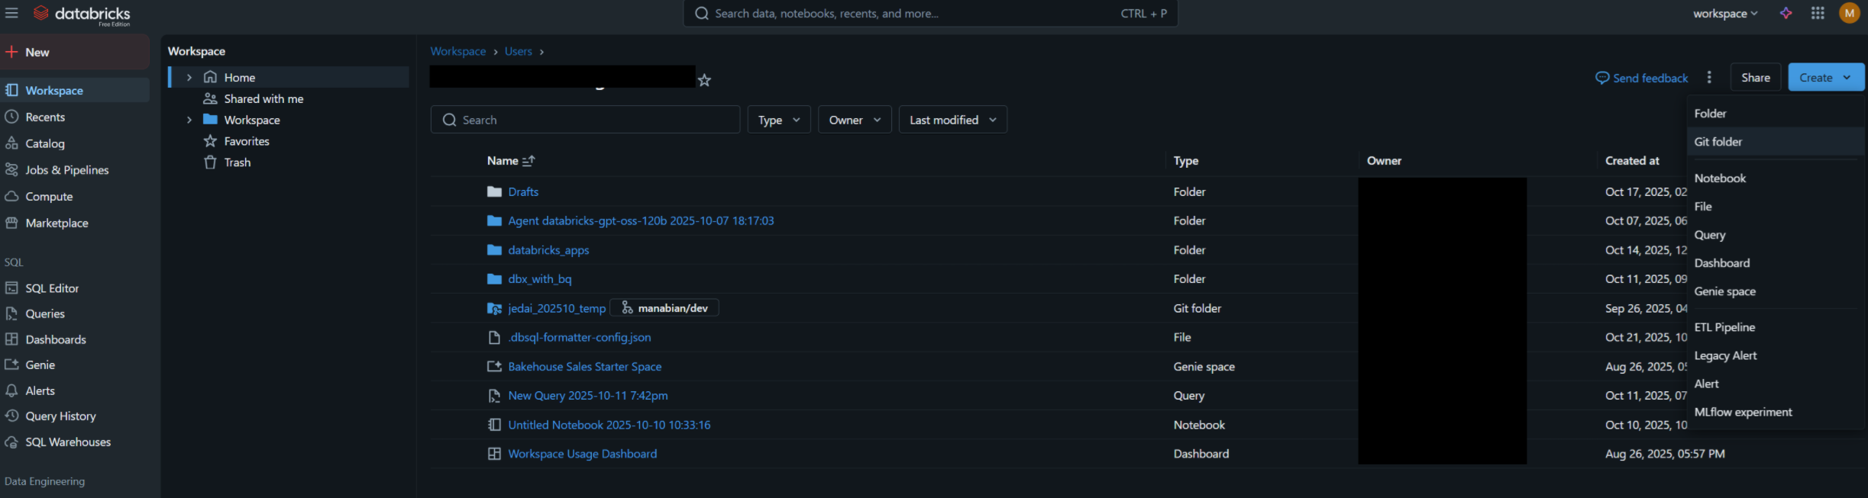Open the Drafts folder

[523, 192]
